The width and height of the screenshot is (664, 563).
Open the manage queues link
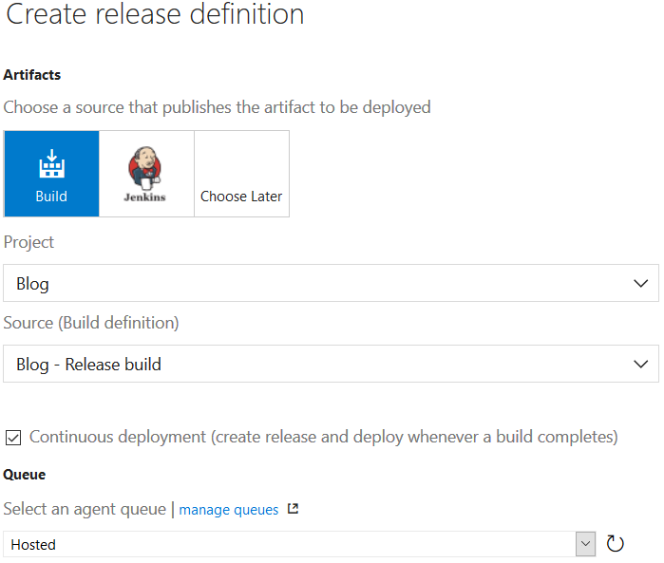(x=229, y=510)
